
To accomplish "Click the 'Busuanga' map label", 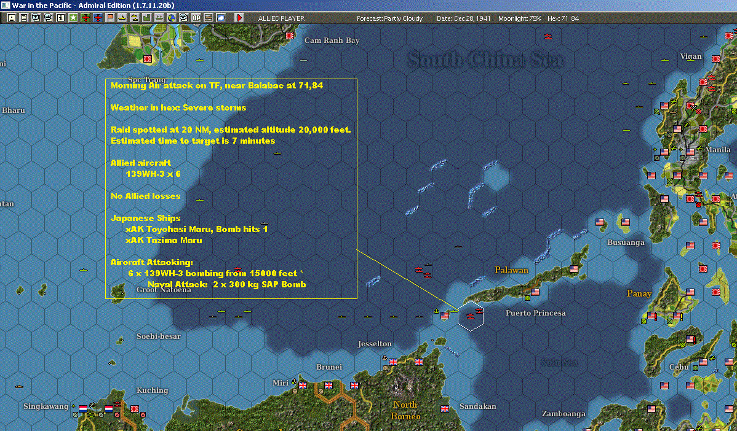I will coord(626,243).
